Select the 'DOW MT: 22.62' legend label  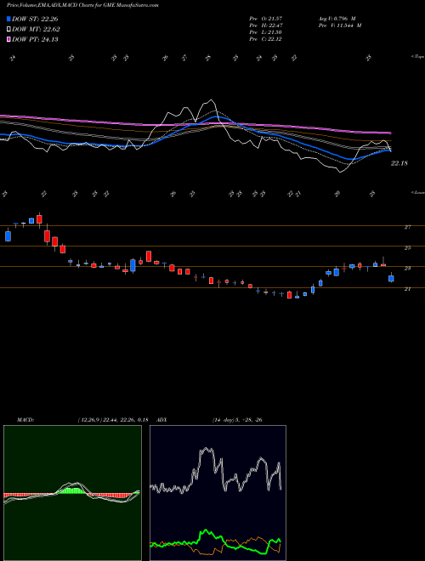pyautogui.click(x=36, y=30)
